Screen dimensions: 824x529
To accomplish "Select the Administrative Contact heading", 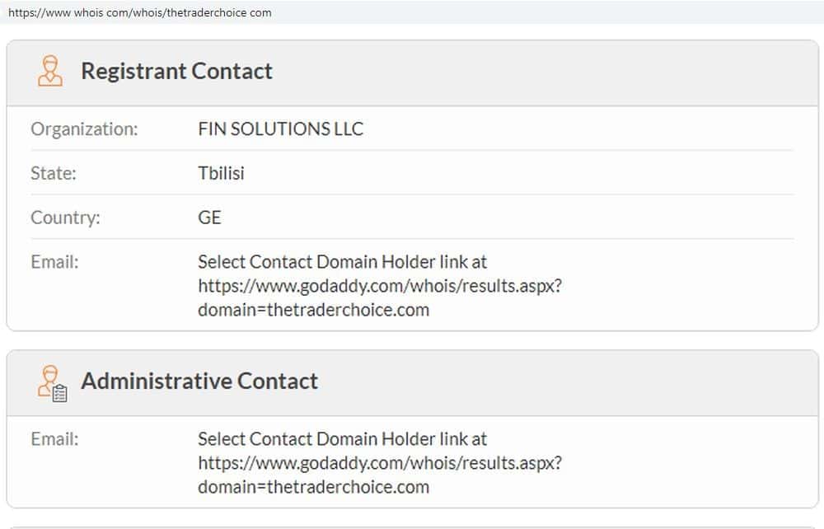I will [199, 381].
